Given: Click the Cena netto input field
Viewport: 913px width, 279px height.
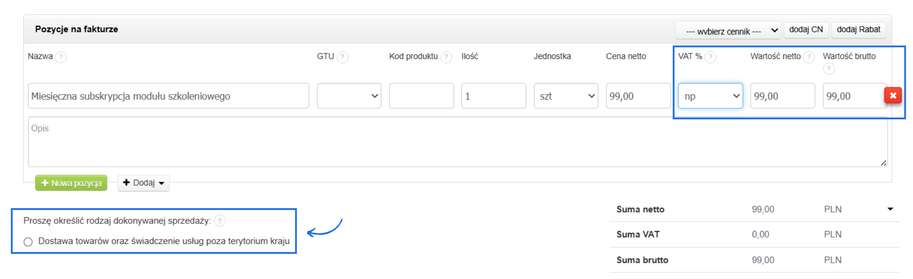Looking at the screenshot, I should point(637,96).
